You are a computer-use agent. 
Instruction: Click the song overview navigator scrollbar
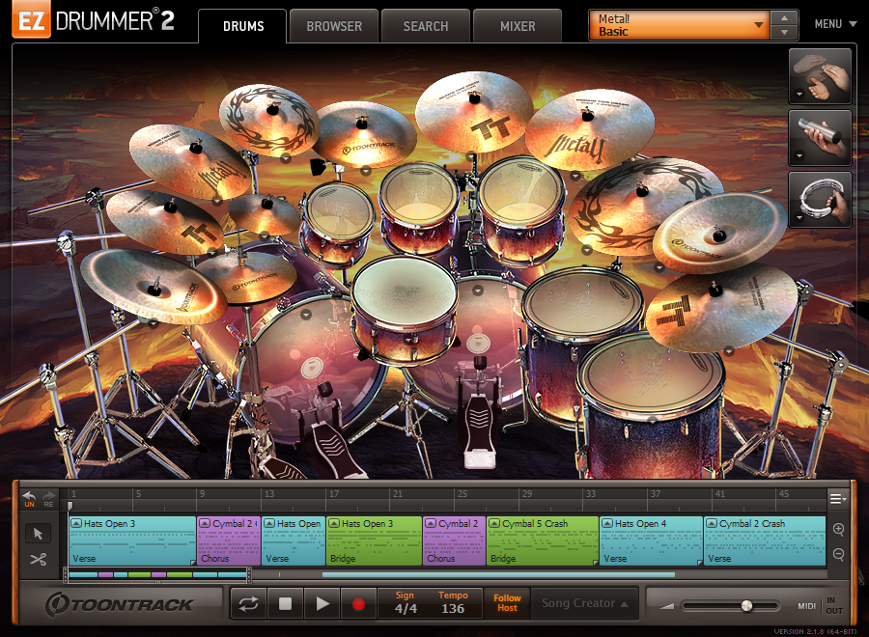click(x=157, y=575)
